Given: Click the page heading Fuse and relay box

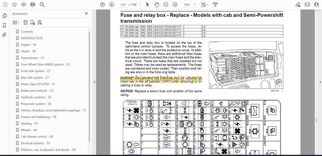Looking at the screenshot, I should click(202, 18).
